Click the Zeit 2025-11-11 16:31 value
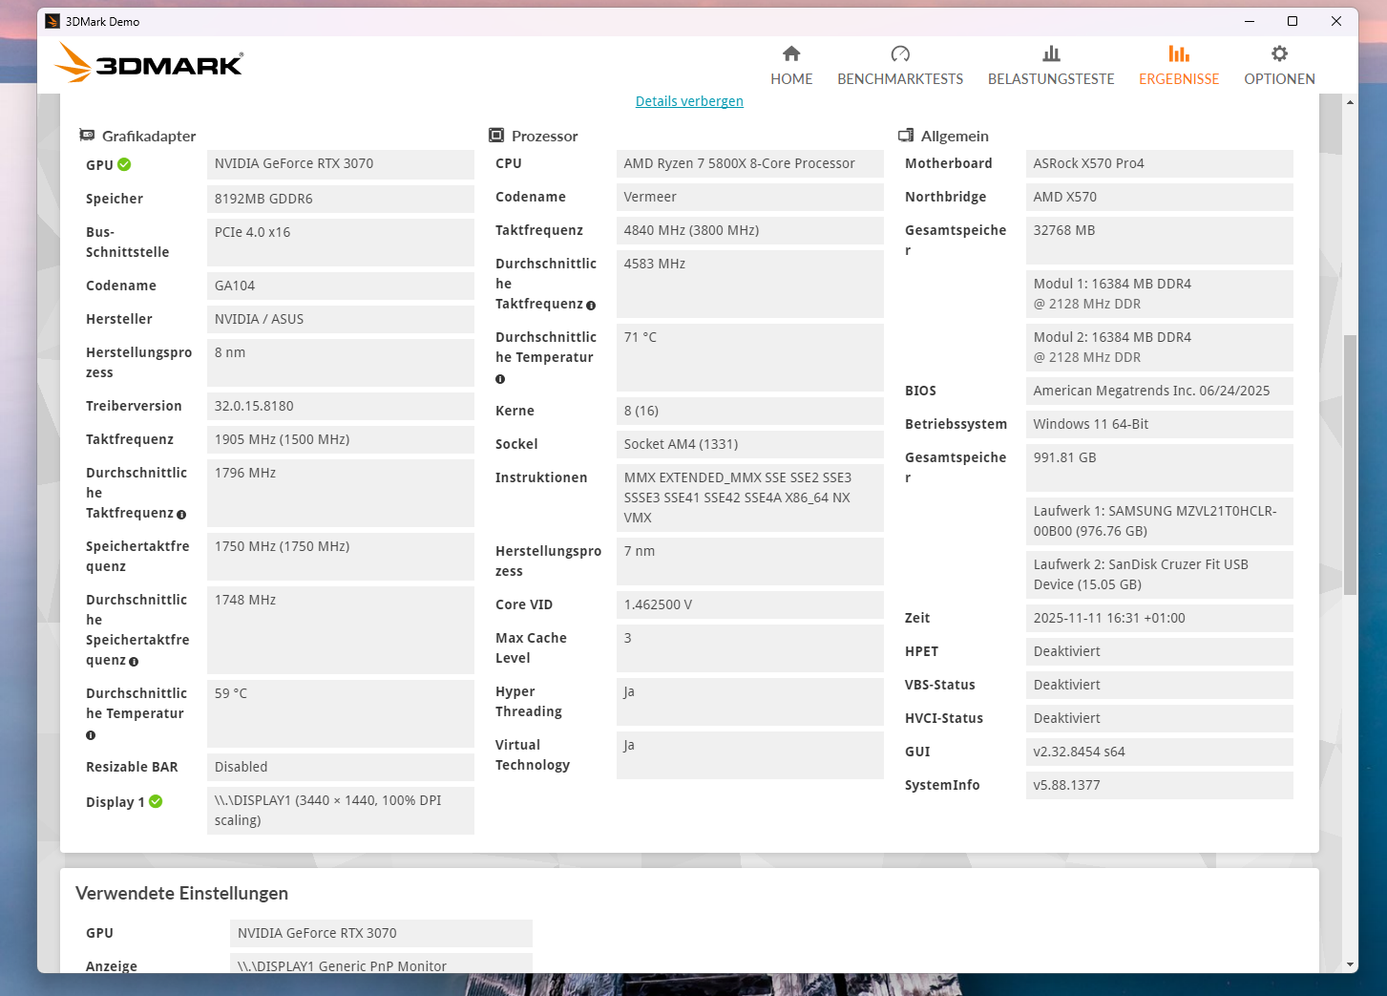This screenshot has height=996, width=1387. (1160, 618)
